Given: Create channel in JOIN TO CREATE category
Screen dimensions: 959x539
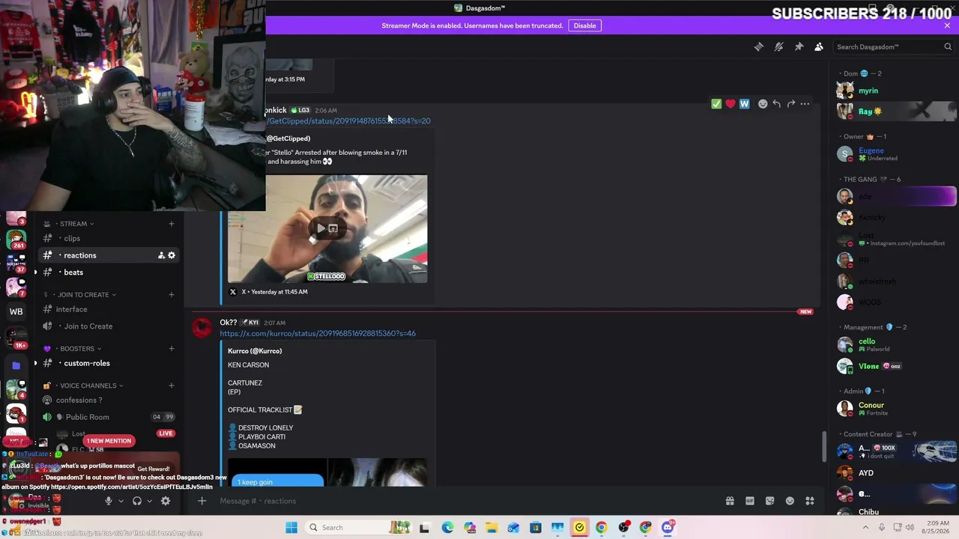Looking at the screenshot, I should coord(172,294).
